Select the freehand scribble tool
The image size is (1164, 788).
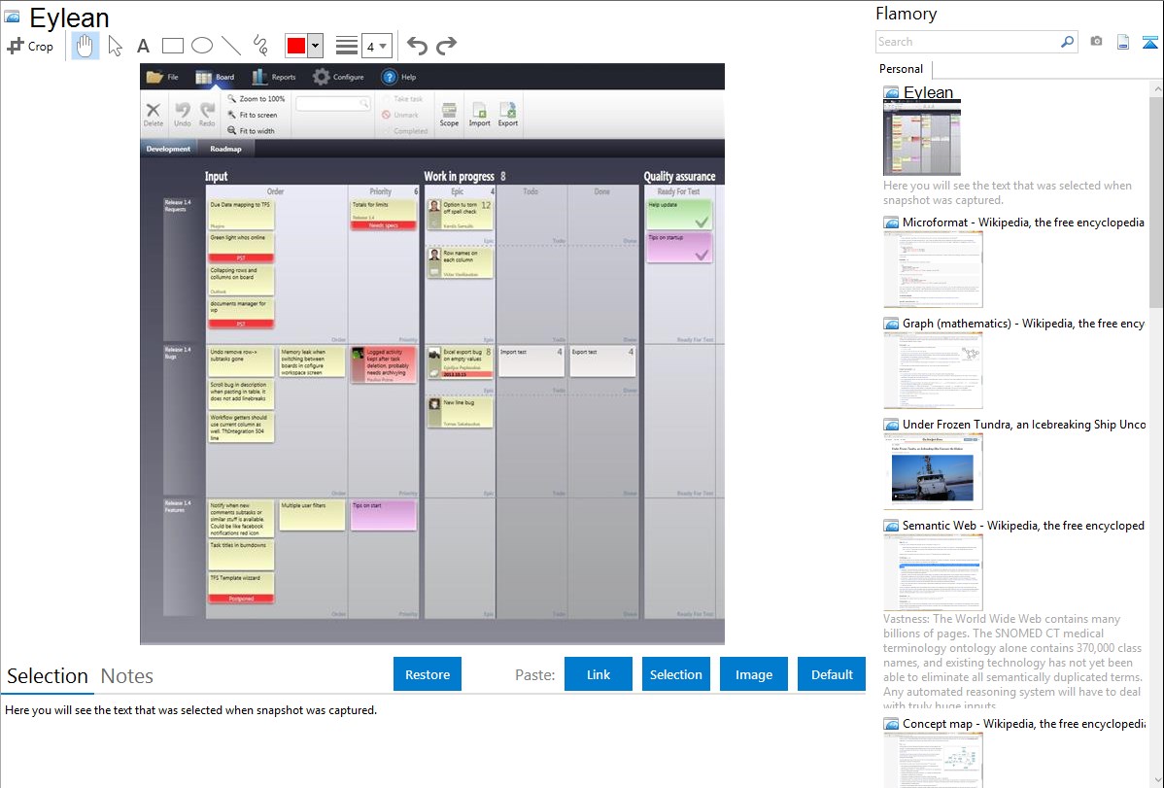tap(260, 46)
